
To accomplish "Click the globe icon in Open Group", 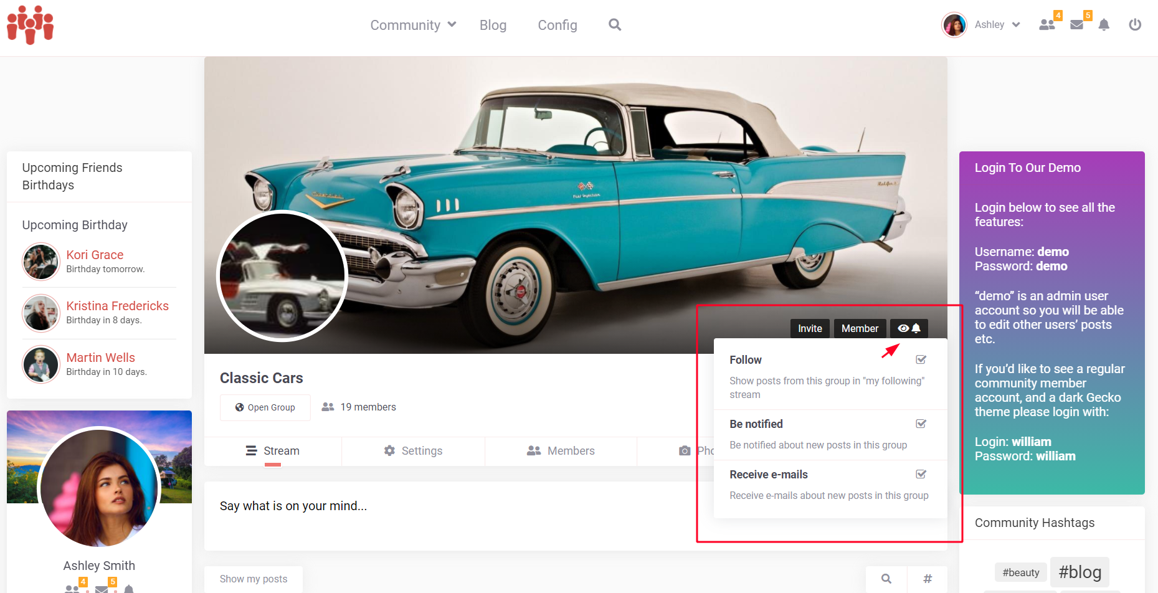I will point(239,407).
